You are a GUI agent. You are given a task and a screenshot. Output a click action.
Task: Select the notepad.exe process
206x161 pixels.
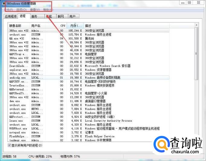[89, 132]
